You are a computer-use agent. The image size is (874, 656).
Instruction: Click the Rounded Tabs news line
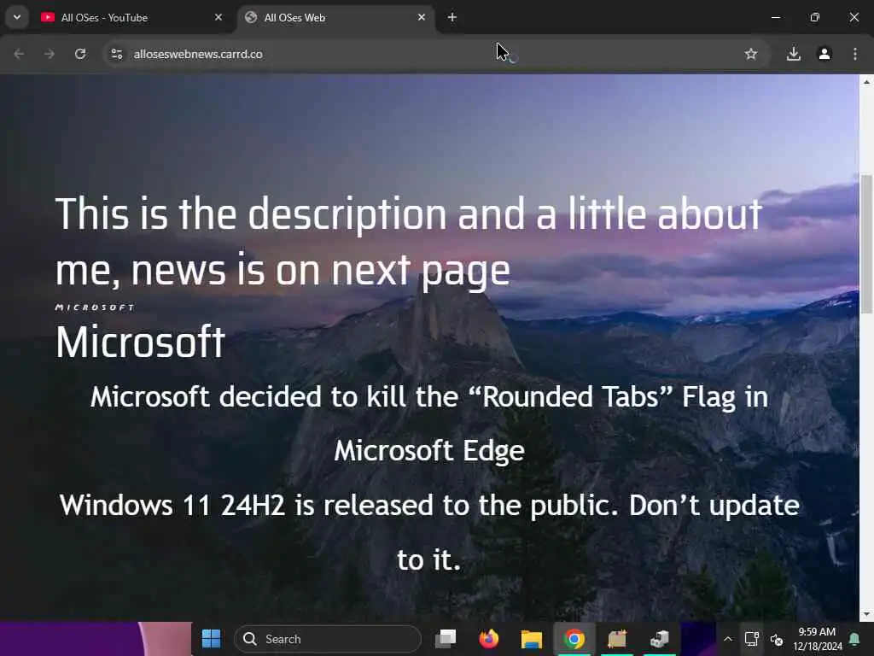pos(429,424)
